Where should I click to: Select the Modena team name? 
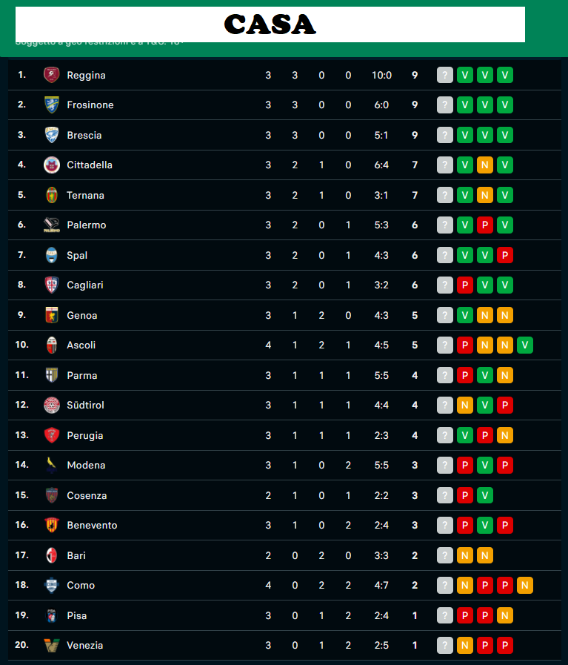pos(86,466)
